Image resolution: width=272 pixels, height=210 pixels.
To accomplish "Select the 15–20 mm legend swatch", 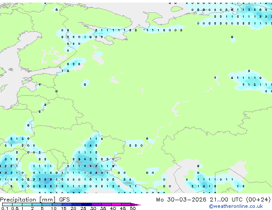I will click(67, 204).
